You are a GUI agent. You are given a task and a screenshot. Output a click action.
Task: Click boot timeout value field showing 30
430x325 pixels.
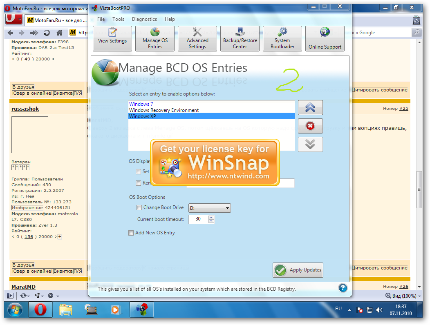tap(199, 219)
